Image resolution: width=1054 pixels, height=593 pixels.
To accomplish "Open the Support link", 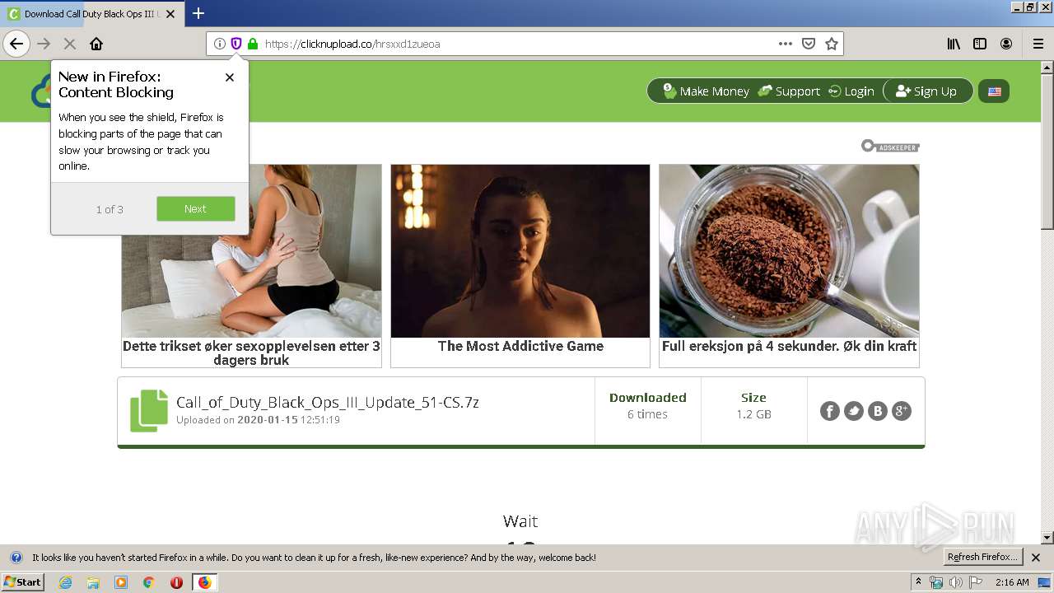I will (789, 91).
